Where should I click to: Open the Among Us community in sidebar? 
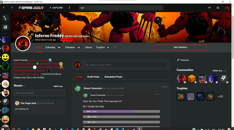[5, 75]
